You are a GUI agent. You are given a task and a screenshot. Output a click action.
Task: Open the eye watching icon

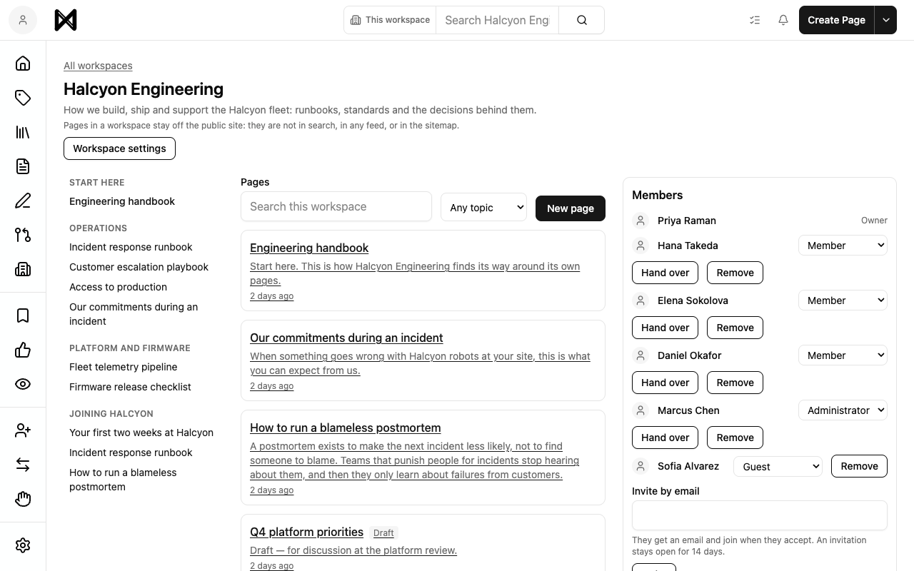pos(23,384)
